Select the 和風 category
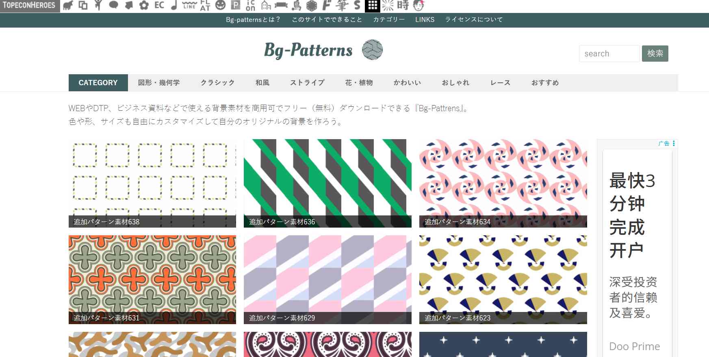 click(x=262, y=83)
